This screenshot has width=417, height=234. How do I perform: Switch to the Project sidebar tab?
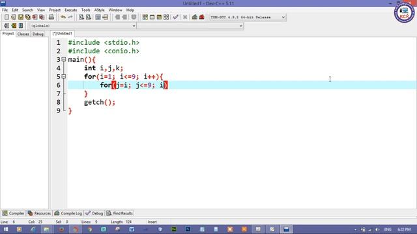click(8, 34)
